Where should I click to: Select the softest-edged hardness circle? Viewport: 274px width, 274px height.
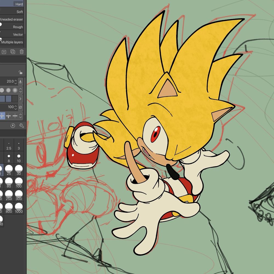[x=15, y=90]
